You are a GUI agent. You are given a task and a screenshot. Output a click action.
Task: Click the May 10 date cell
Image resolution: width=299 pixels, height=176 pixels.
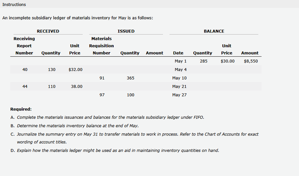click(179, 78)
